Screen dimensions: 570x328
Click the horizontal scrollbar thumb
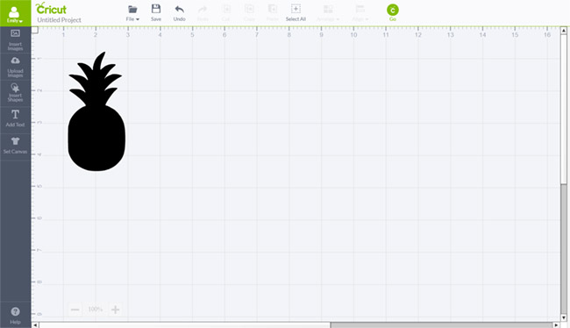[x=441, y=324]
